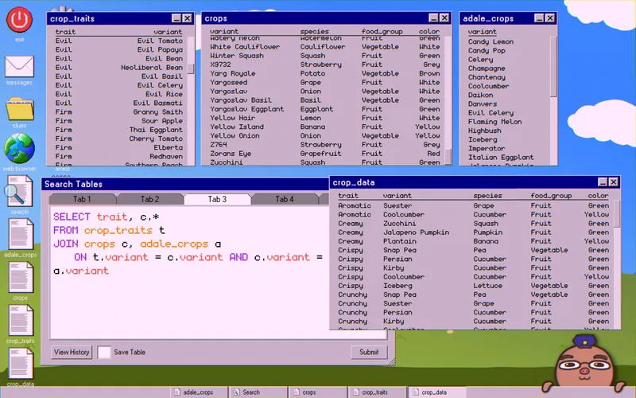Click the resize grip of Search Tables
Viewport: 636px width, 398px height.
coord(391,362)
